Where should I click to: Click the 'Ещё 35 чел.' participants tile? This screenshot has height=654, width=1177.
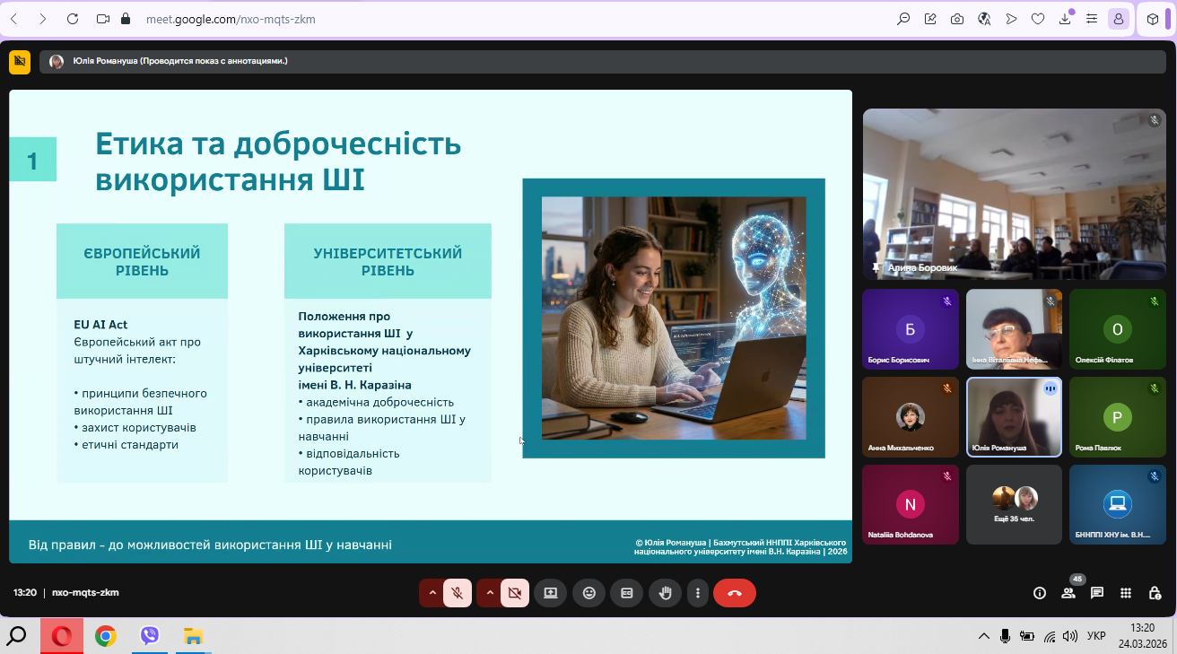pyautogui.click(x=1014, y=504)
